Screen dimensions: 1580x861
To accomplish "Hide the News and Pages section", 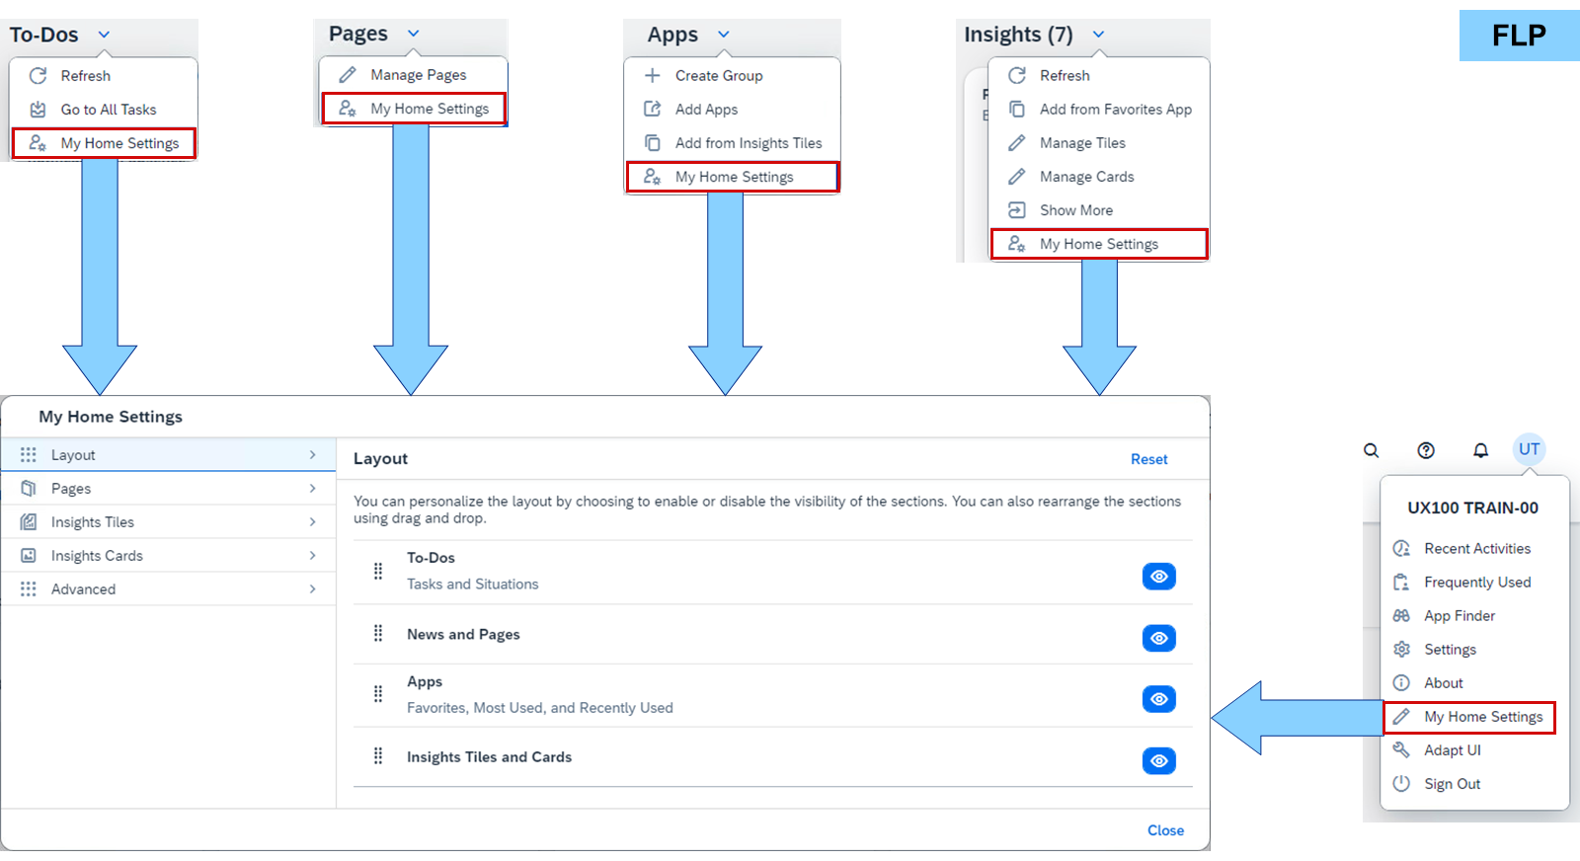I will (1159, 638).
